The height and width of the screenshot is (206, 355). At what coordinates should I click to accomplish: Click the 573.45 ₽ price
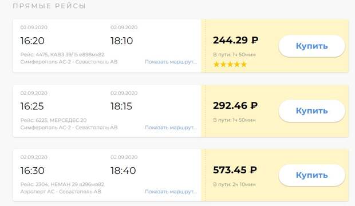coord(235,170)
